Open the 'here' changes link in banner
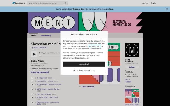Screen dimensions: 170x106 click(111, 9)
